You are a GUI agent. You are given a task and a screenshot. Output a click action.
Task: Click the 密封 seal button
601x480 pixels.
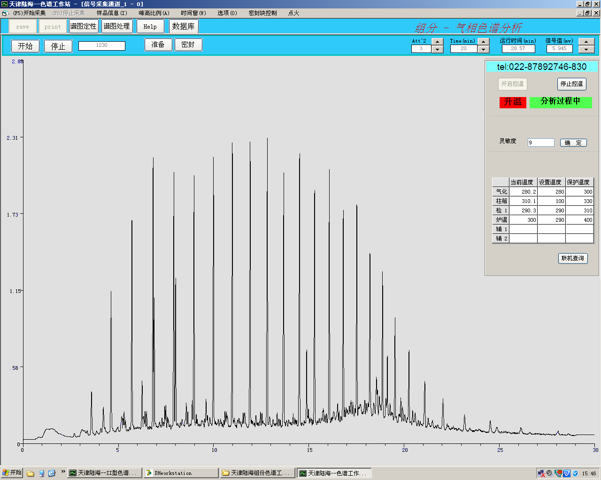point(188,45)
